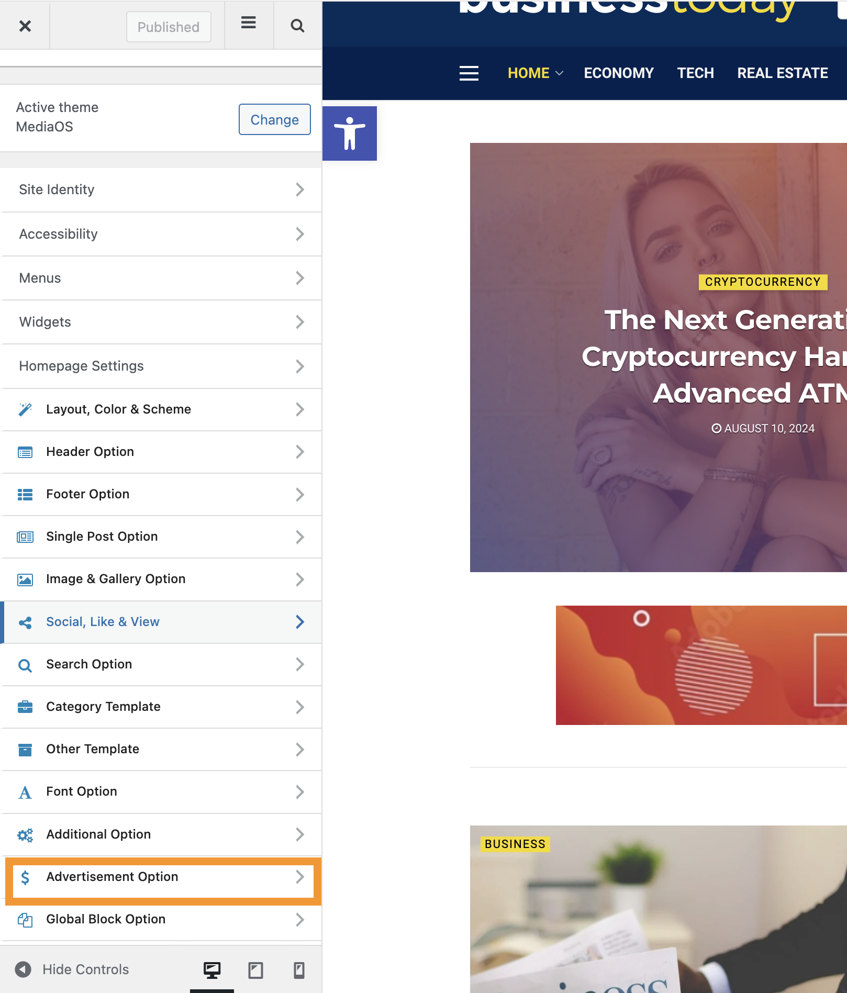The width and height of the screenshot is (847, 993).
Task: Close the customizer with X icon
Action: 25,26
